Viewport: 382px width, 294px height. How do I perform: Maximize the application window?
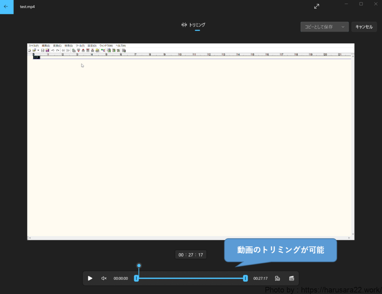pyautogui.click(x=361, y=4)
